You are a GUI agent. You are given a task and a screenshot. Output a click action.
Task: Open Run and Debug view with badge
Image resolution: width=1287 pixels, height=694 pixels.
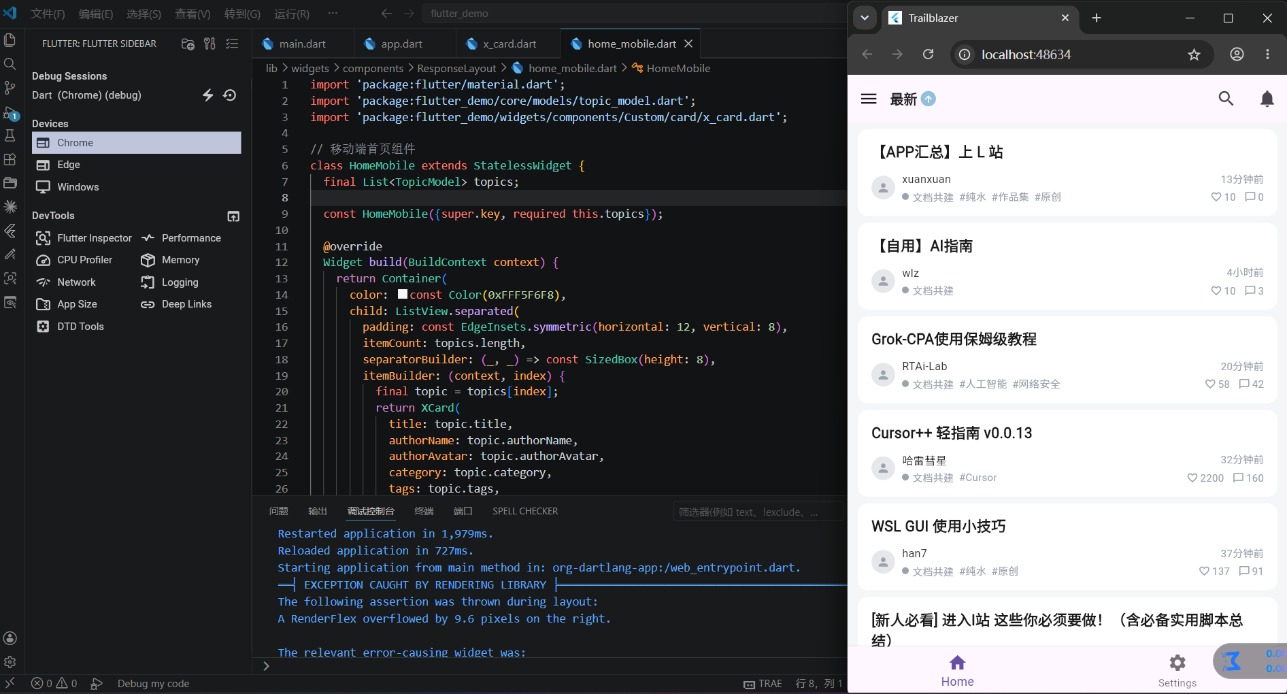tap(10, 112)
